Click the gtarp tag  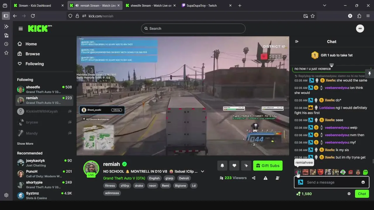coord(169,178)
